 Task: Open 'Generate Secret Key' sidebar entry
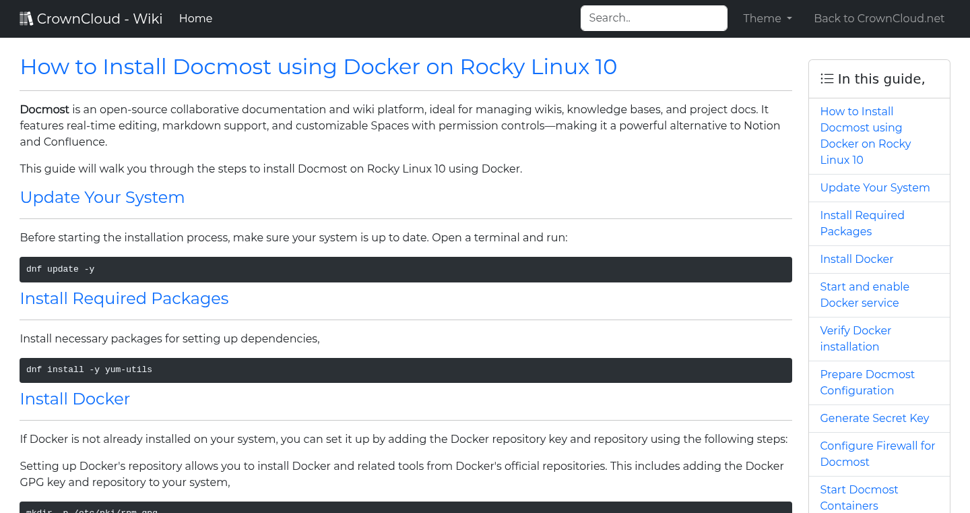[874, 418]
